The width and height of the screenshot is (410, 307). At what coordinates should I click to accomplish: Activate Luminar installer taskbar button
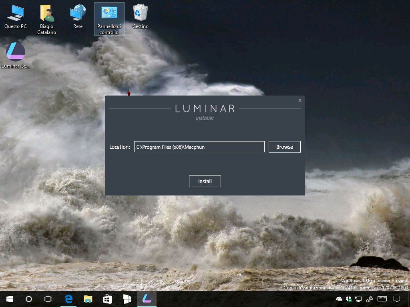(147, 299)
